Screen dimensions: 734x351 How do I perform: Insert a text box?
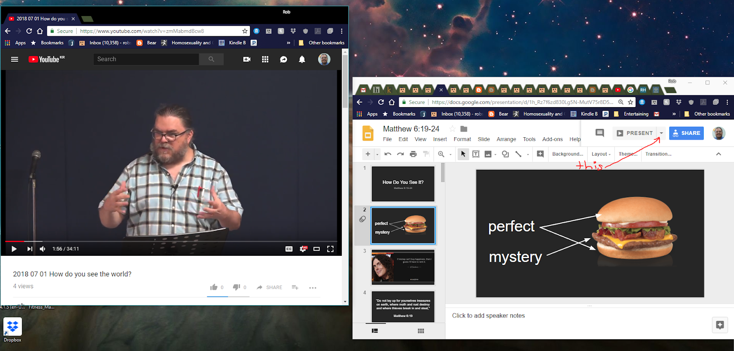(476, 154)
